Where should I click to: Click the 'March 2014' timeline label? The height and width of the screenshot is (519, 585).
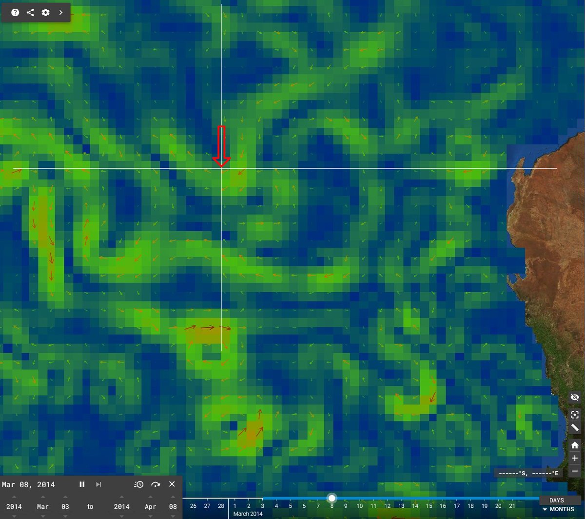pos(248,514)
